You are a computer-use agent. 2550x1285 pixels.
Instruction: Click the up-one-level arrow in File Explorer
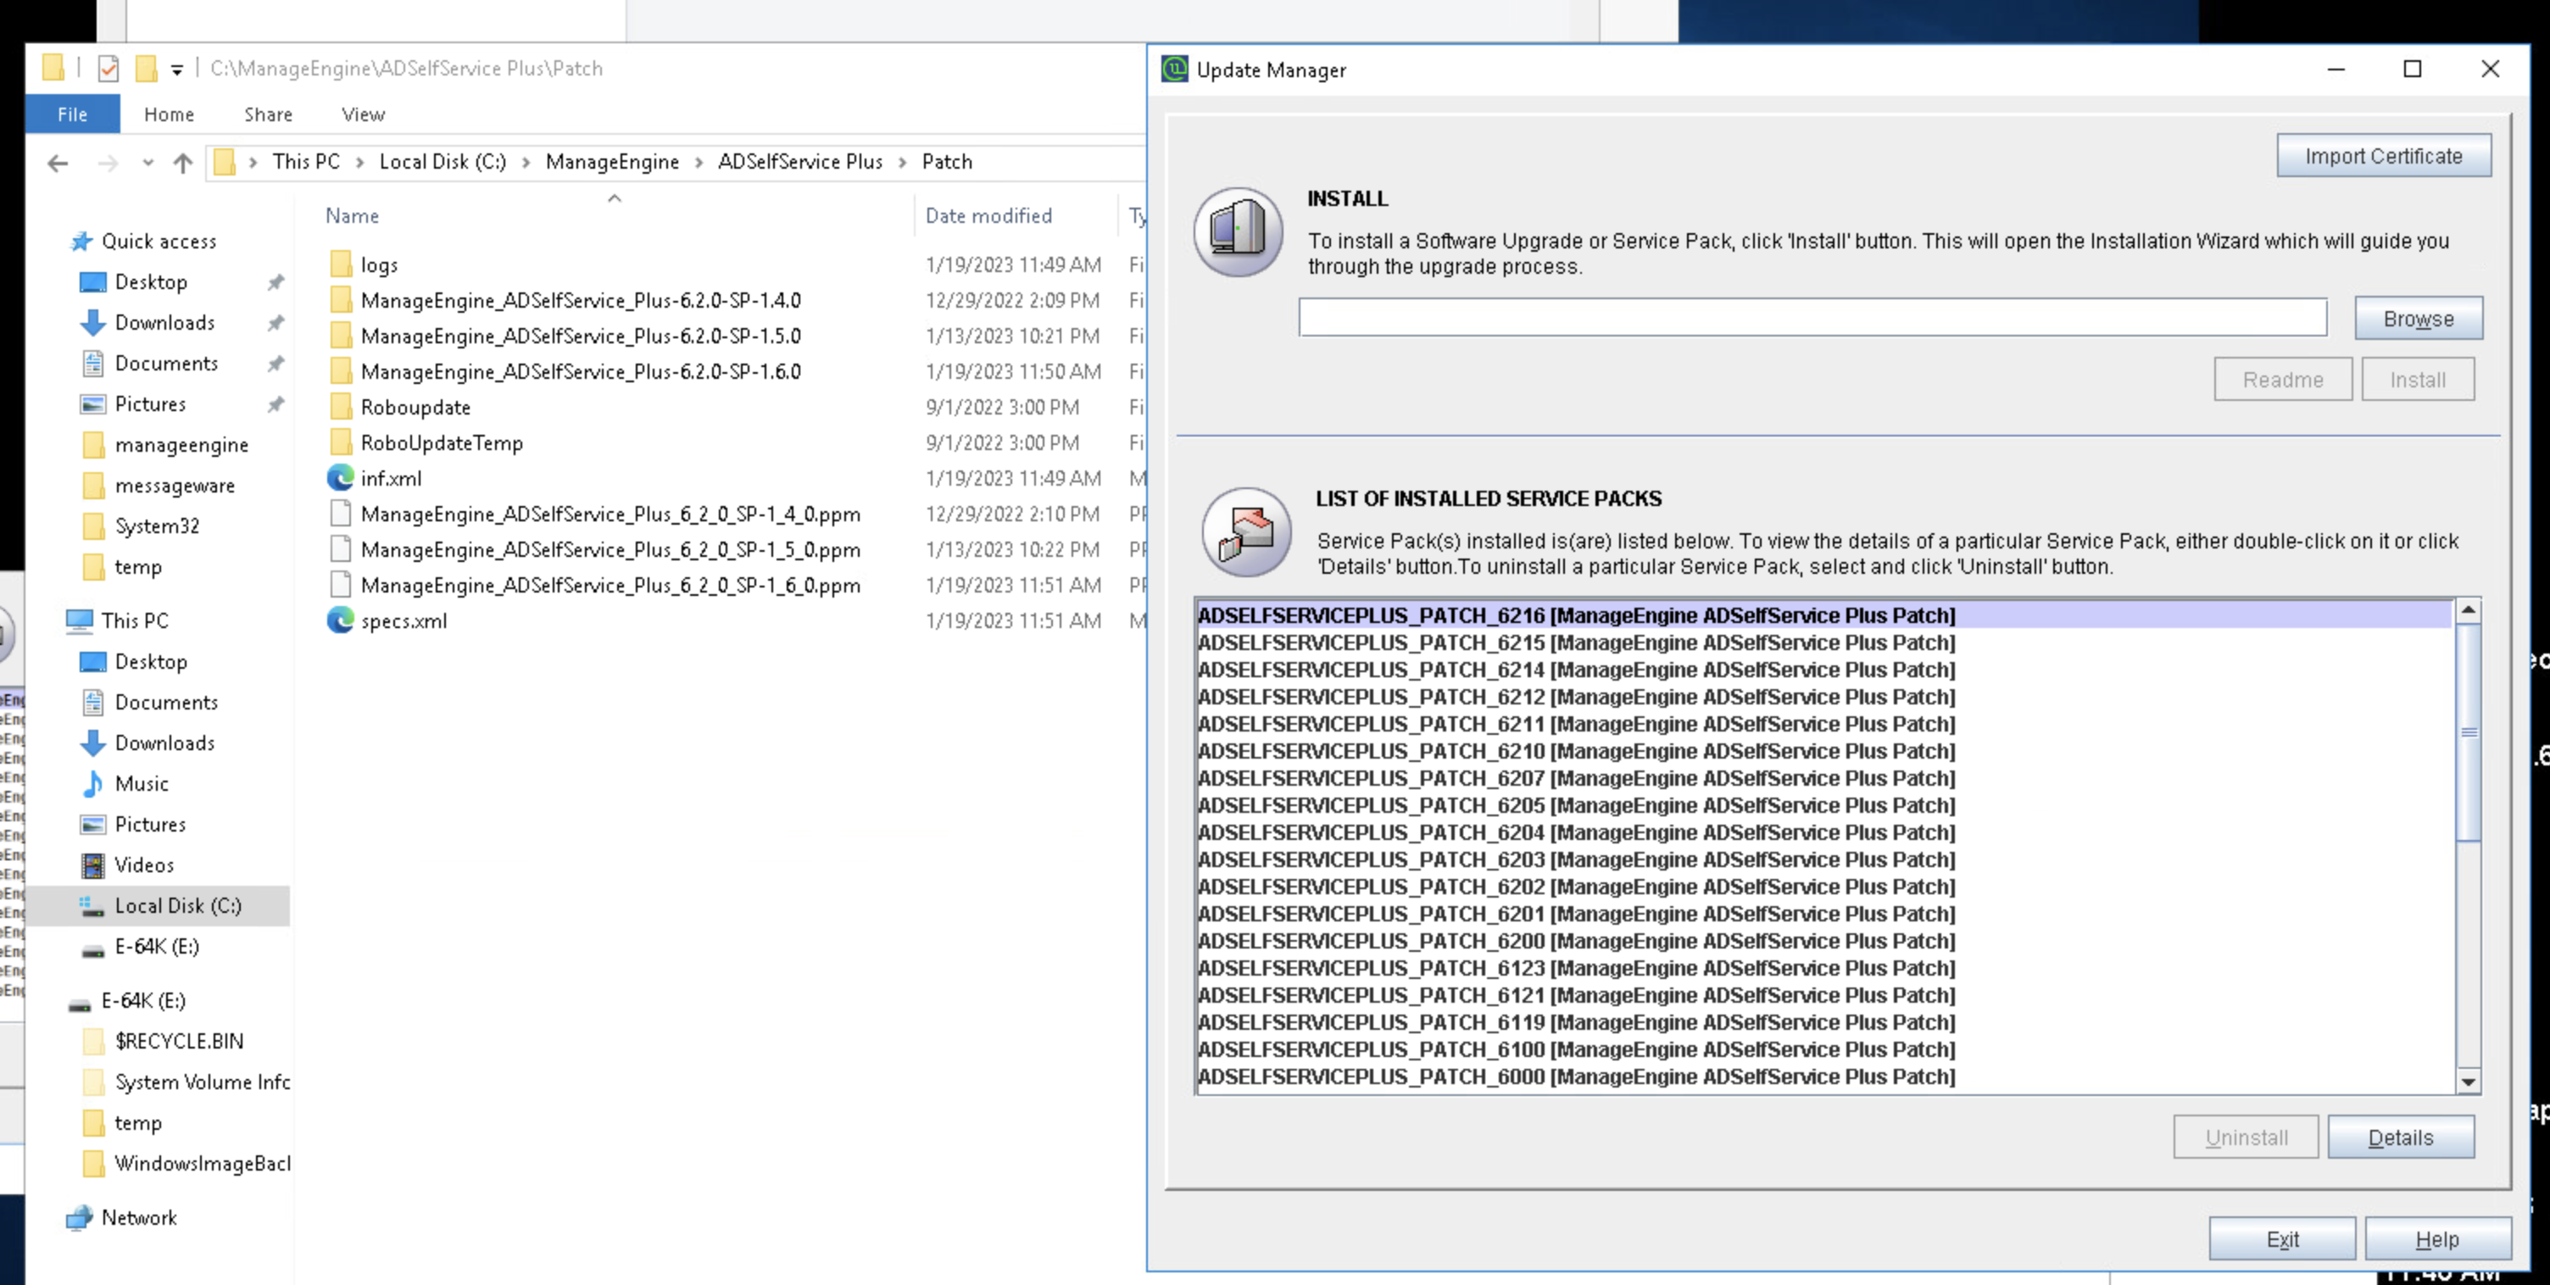(x=183, y=164)
